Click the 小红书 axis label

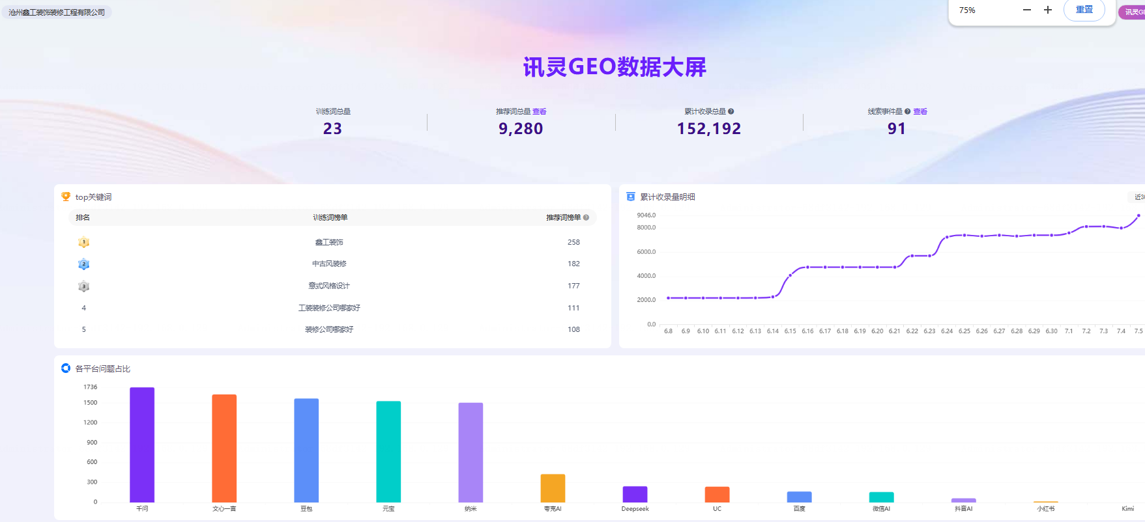click(1045, 509)
